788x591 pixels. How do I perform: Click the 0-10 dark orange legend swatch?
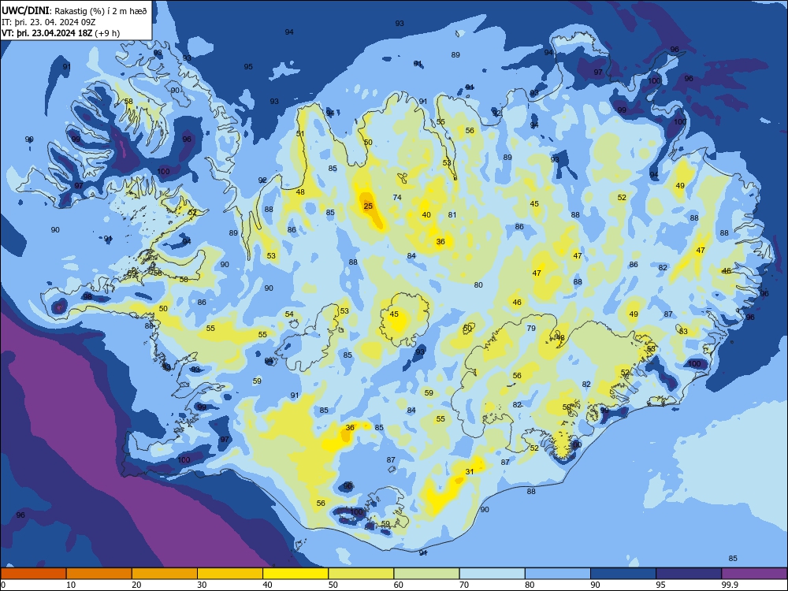(33, 574)
